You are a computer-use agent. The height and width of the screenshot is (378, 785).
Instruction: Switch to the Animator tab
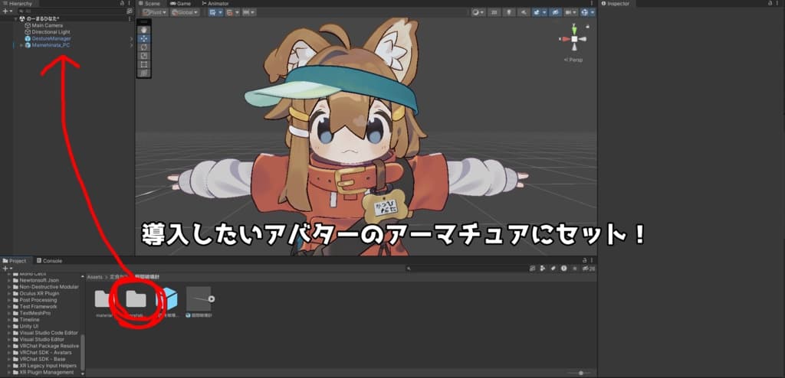click(215, 4)
